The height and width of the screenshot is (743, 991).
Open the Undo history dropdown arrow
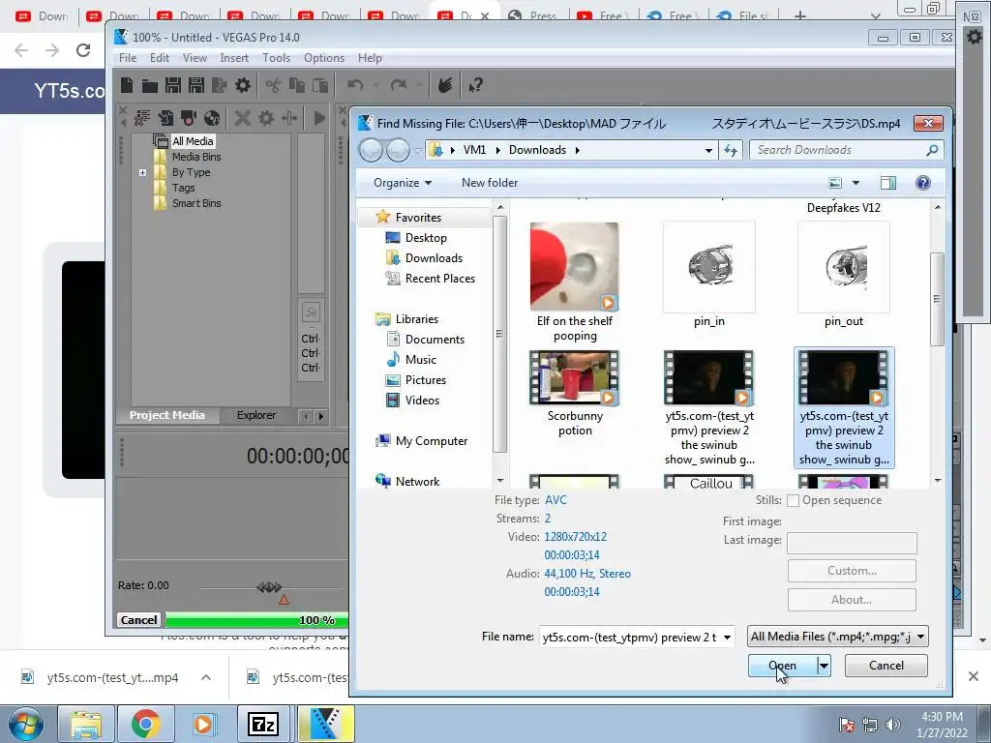[376, 85]
